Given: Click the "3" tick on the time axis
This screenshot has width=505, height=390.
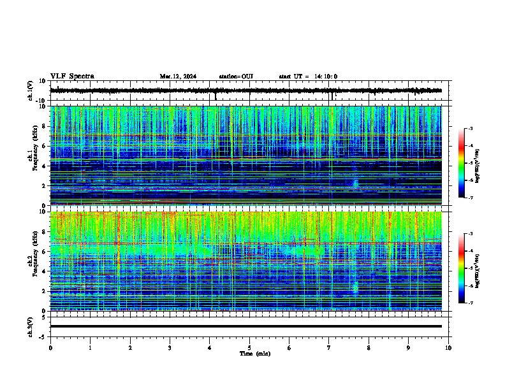Looking at the screenshot, I should (170, 348).
